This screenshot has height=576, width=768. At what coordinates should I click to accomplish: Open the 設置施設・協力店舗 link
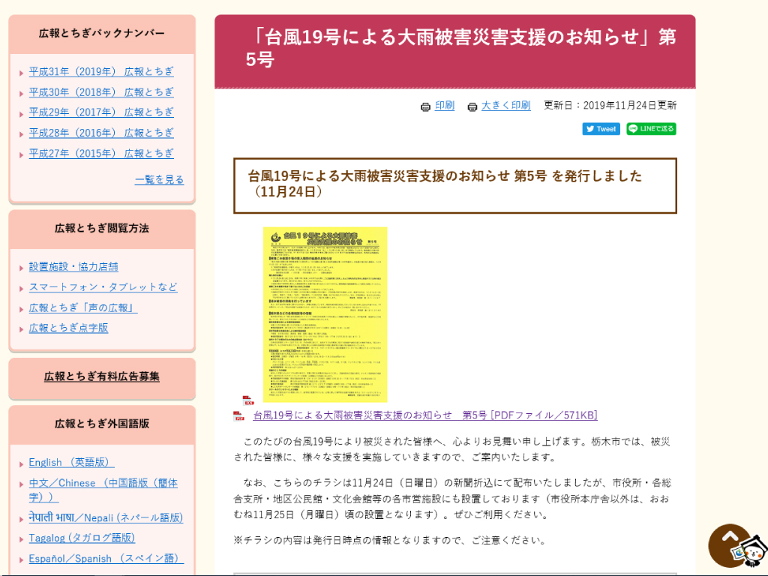click(x=73, y=266)
